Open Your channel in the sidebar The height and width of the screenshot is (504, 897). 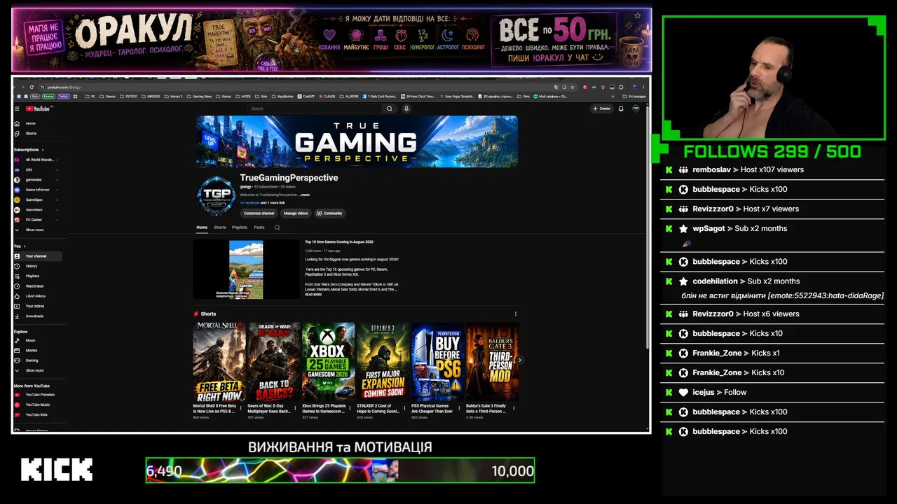(36, 256)
